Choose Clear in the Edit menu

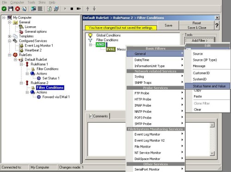click(207, 109)
